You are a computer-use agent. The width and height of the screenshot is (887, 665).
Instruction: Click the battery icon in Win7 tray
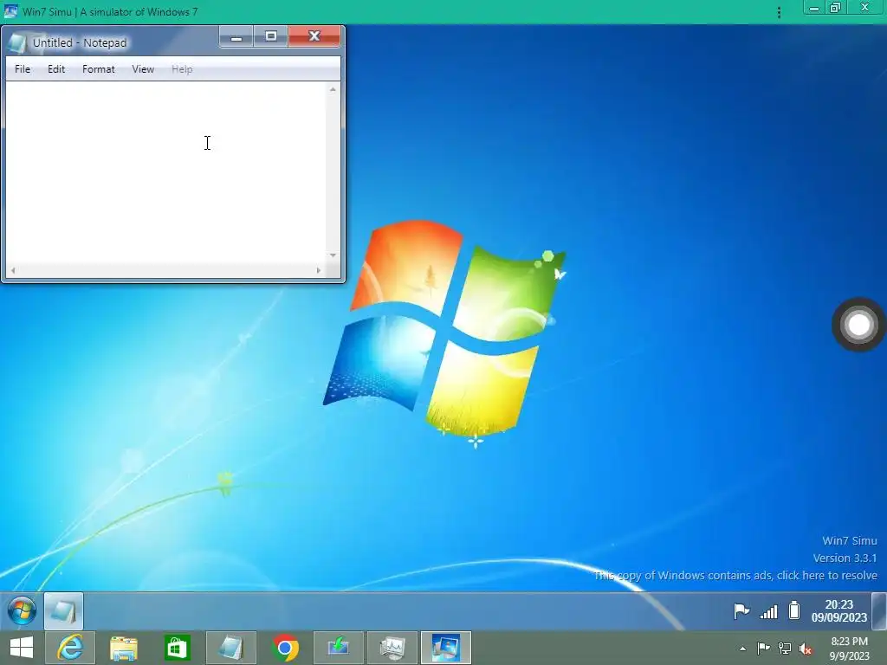[794, 610]
